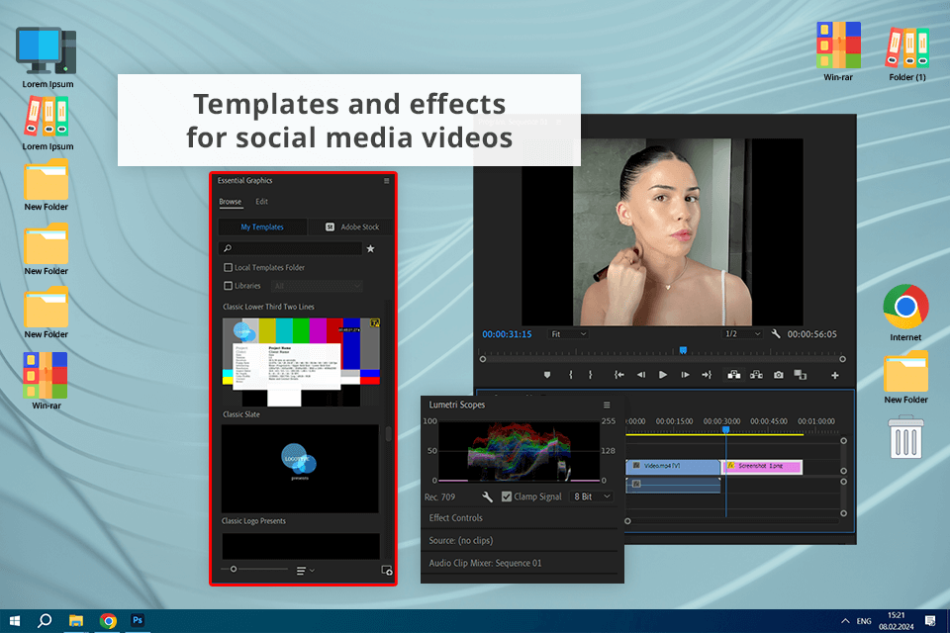Open the Win-rar icon at top right
The image size is (950, 633).
pyautogui.click(x=838, y=45)
